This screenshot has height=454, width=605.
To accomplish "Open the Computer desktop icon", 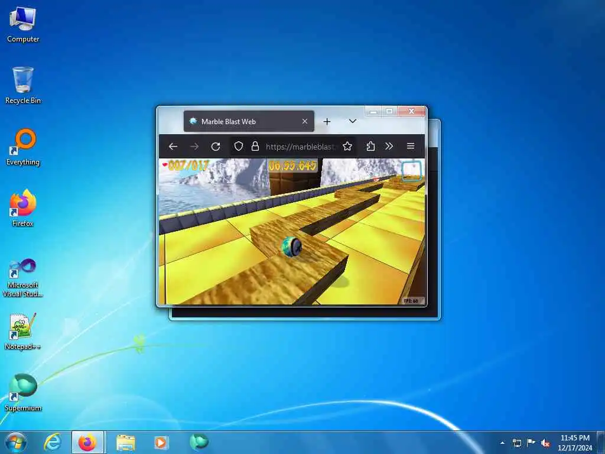I will tap(23, 25).
